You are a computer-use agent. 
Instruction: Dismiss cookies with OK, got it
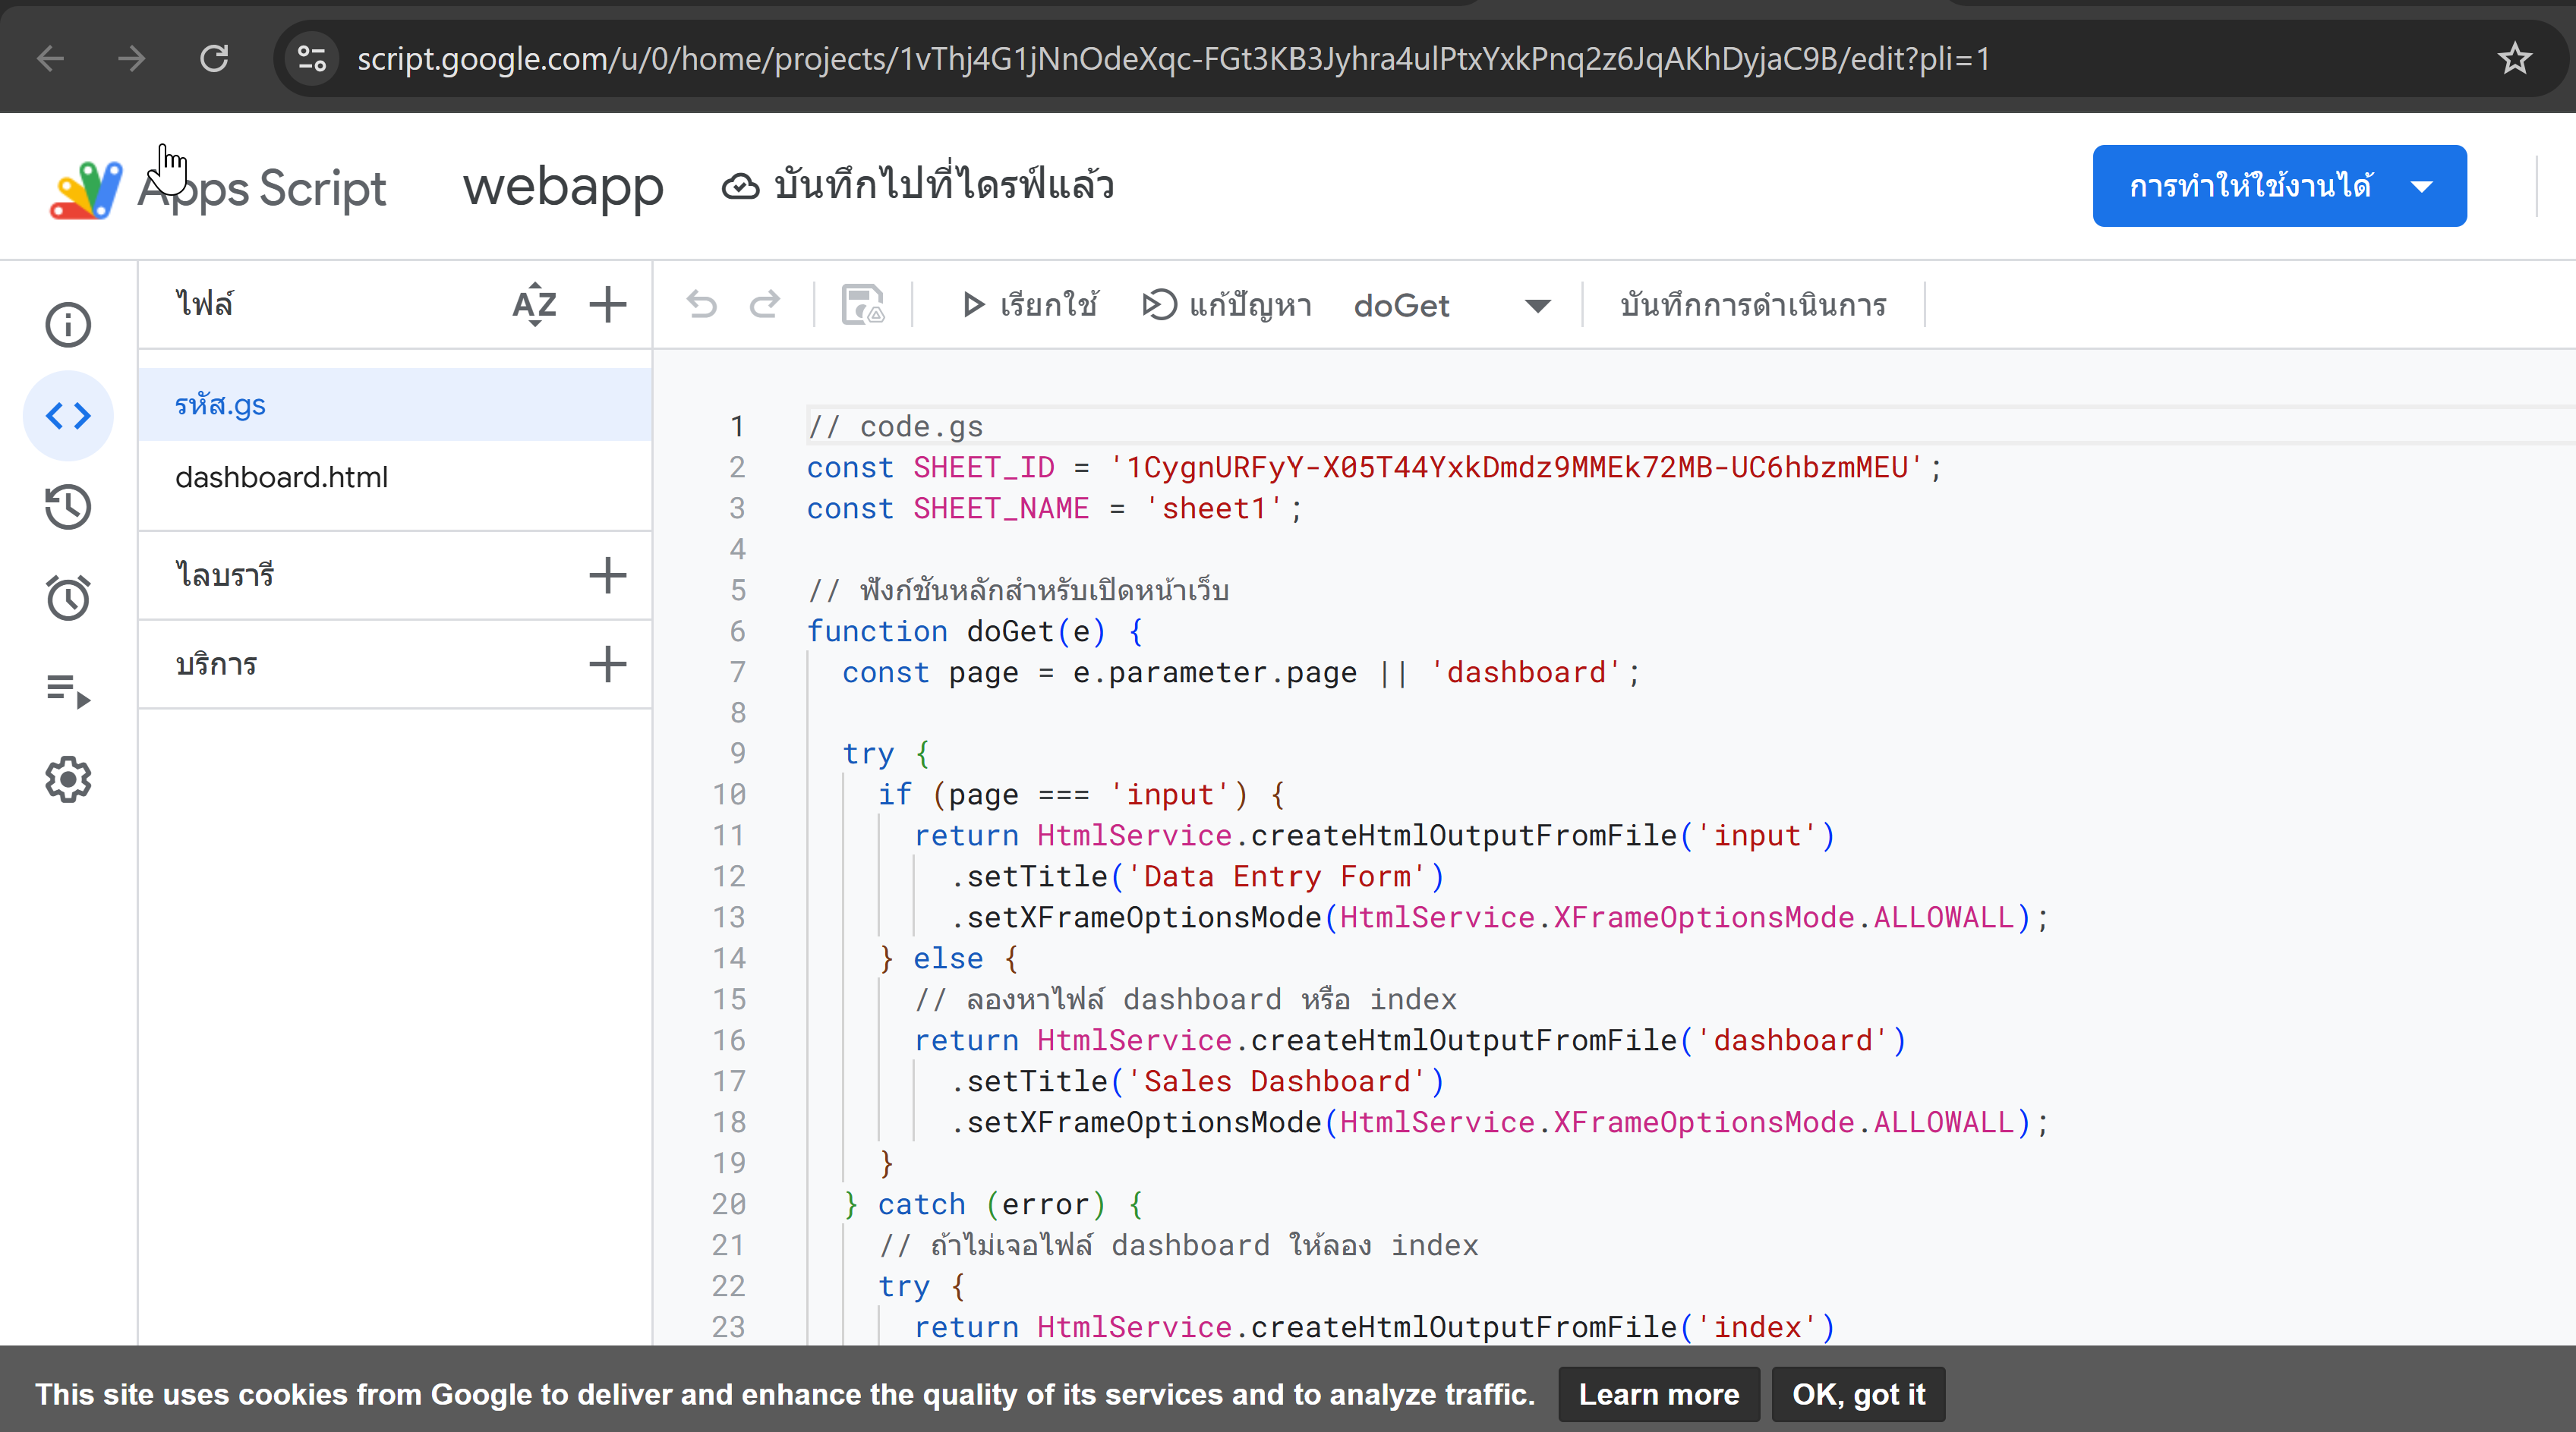pos(1858,1394)
